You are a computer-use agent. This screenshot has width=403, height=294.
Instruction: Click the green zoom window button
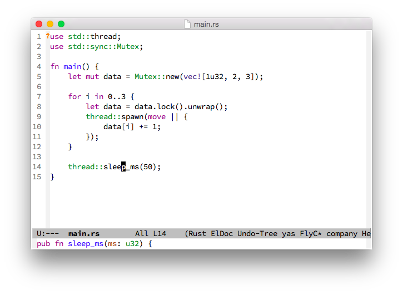[61, 24]
